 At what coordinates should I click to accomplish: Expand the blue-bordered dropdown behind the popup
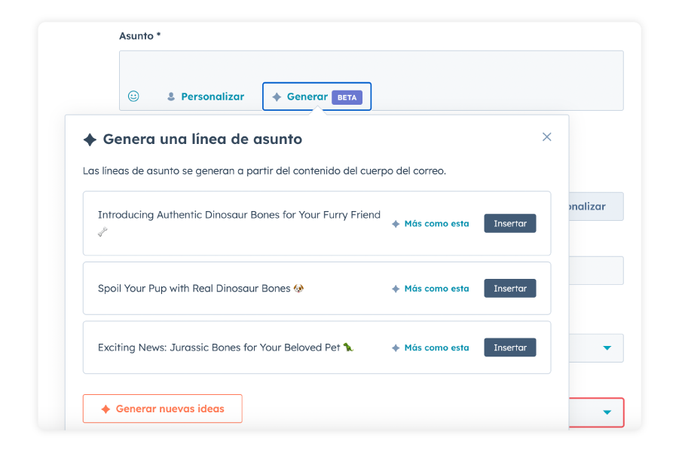[x=606, y=348]
